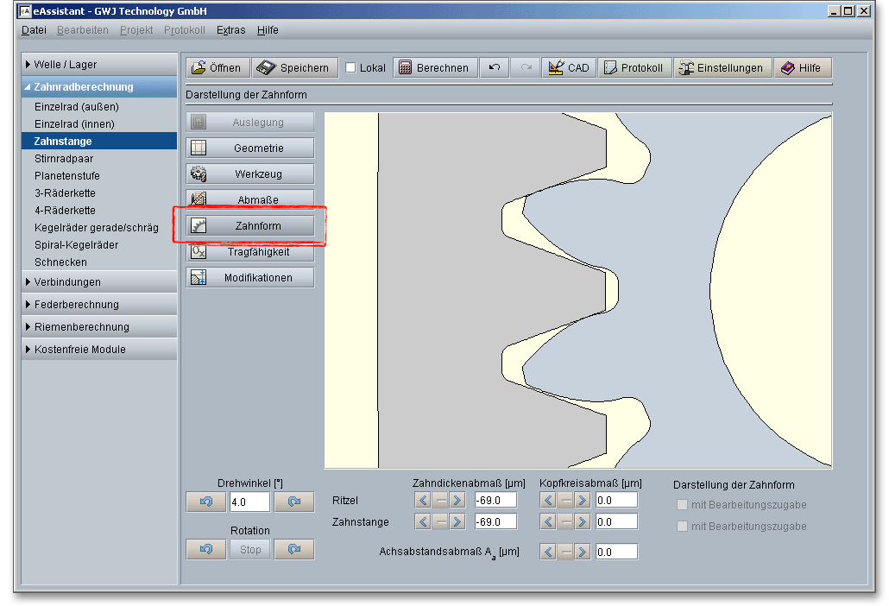Collapse the Zahnradberechnung section

99,87
